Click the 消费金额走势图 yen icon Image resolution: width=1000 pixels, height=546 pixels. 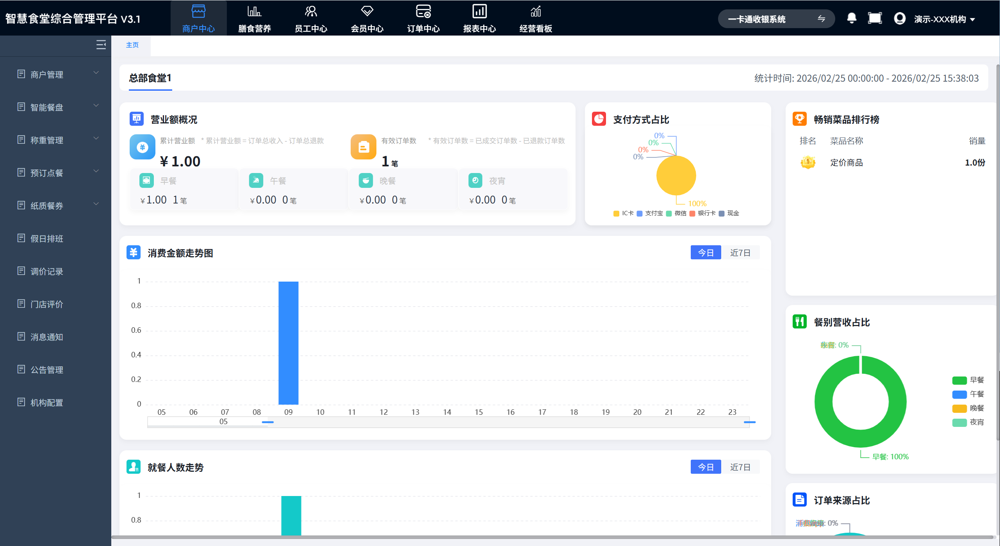[134, 252]
